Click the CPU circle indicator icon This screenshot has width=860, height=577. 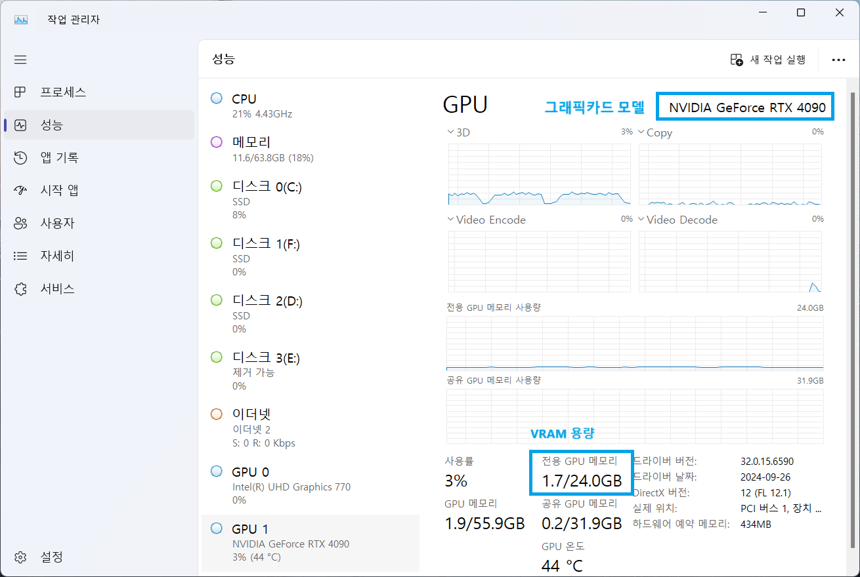click(217, 98)
